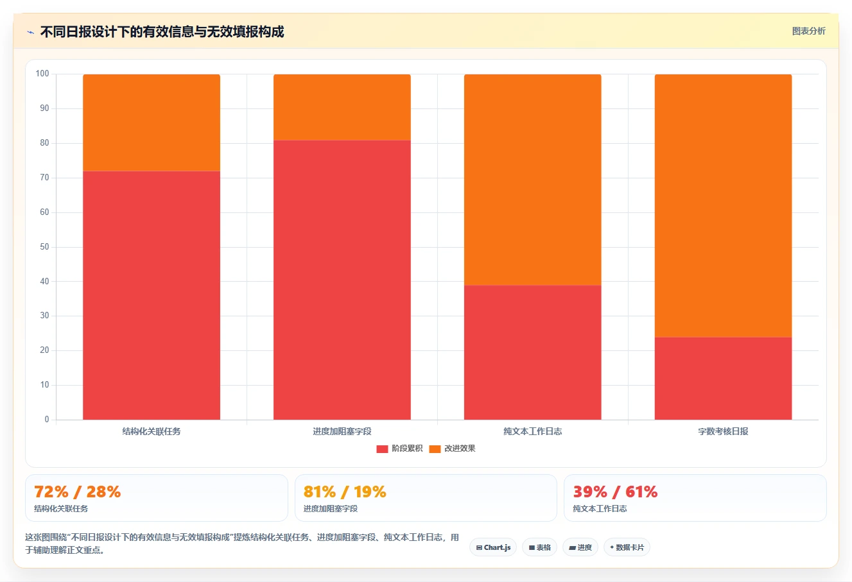The width and height of the screenshot is (852, 582).
Task: Select the orange bar segment for 字数考核日报
Action: [724, 205]
